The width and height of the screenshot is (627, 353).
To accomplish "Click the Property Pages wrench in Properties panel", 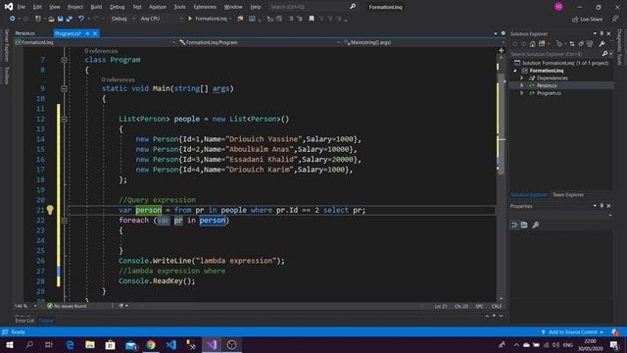I will point(536,225).
